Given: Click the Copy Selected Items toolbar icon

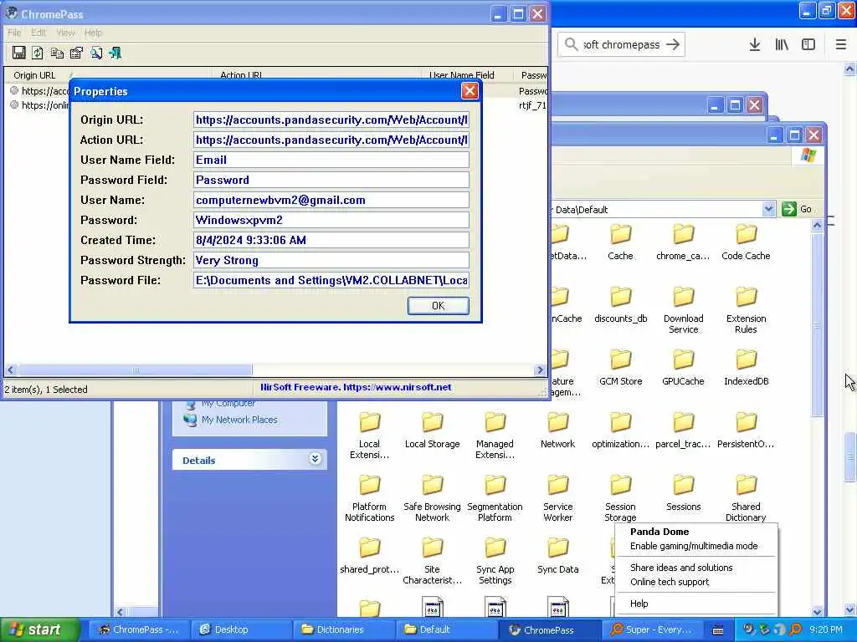Looking at the screenshot, I should click(57, 53).
